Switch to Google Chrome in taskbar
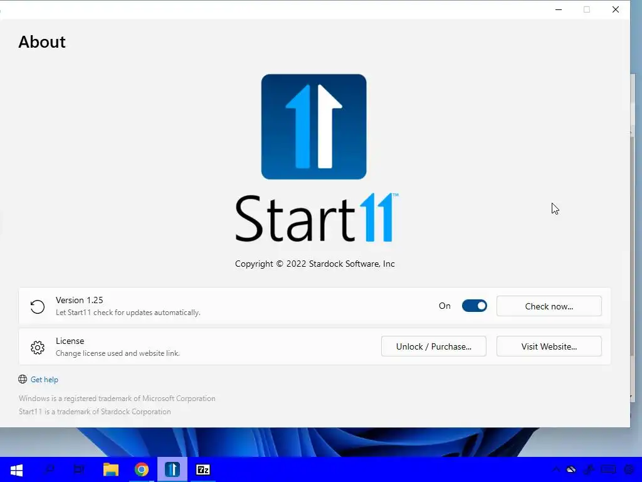This screenshot has height=482, width=642. (142, 469)
